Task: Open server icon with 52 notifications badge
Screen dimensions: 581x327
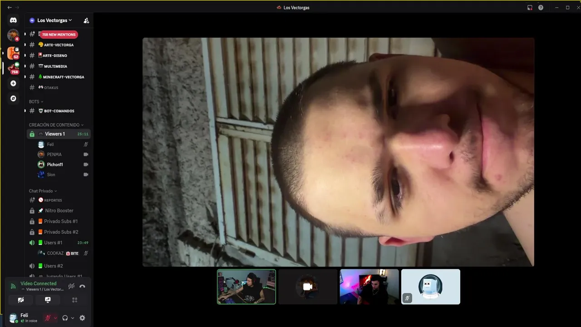Action: tap(13, 53)
